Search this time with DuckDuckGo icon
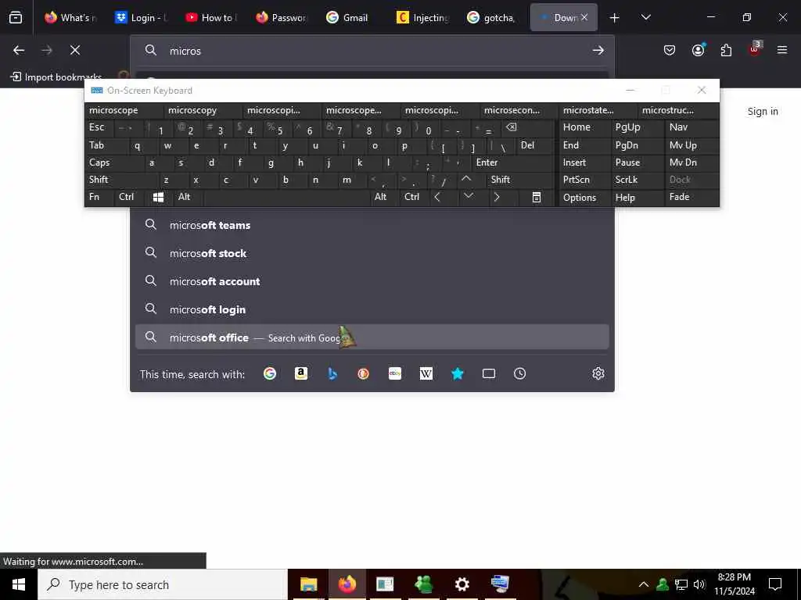 click(x=364, y=373)
